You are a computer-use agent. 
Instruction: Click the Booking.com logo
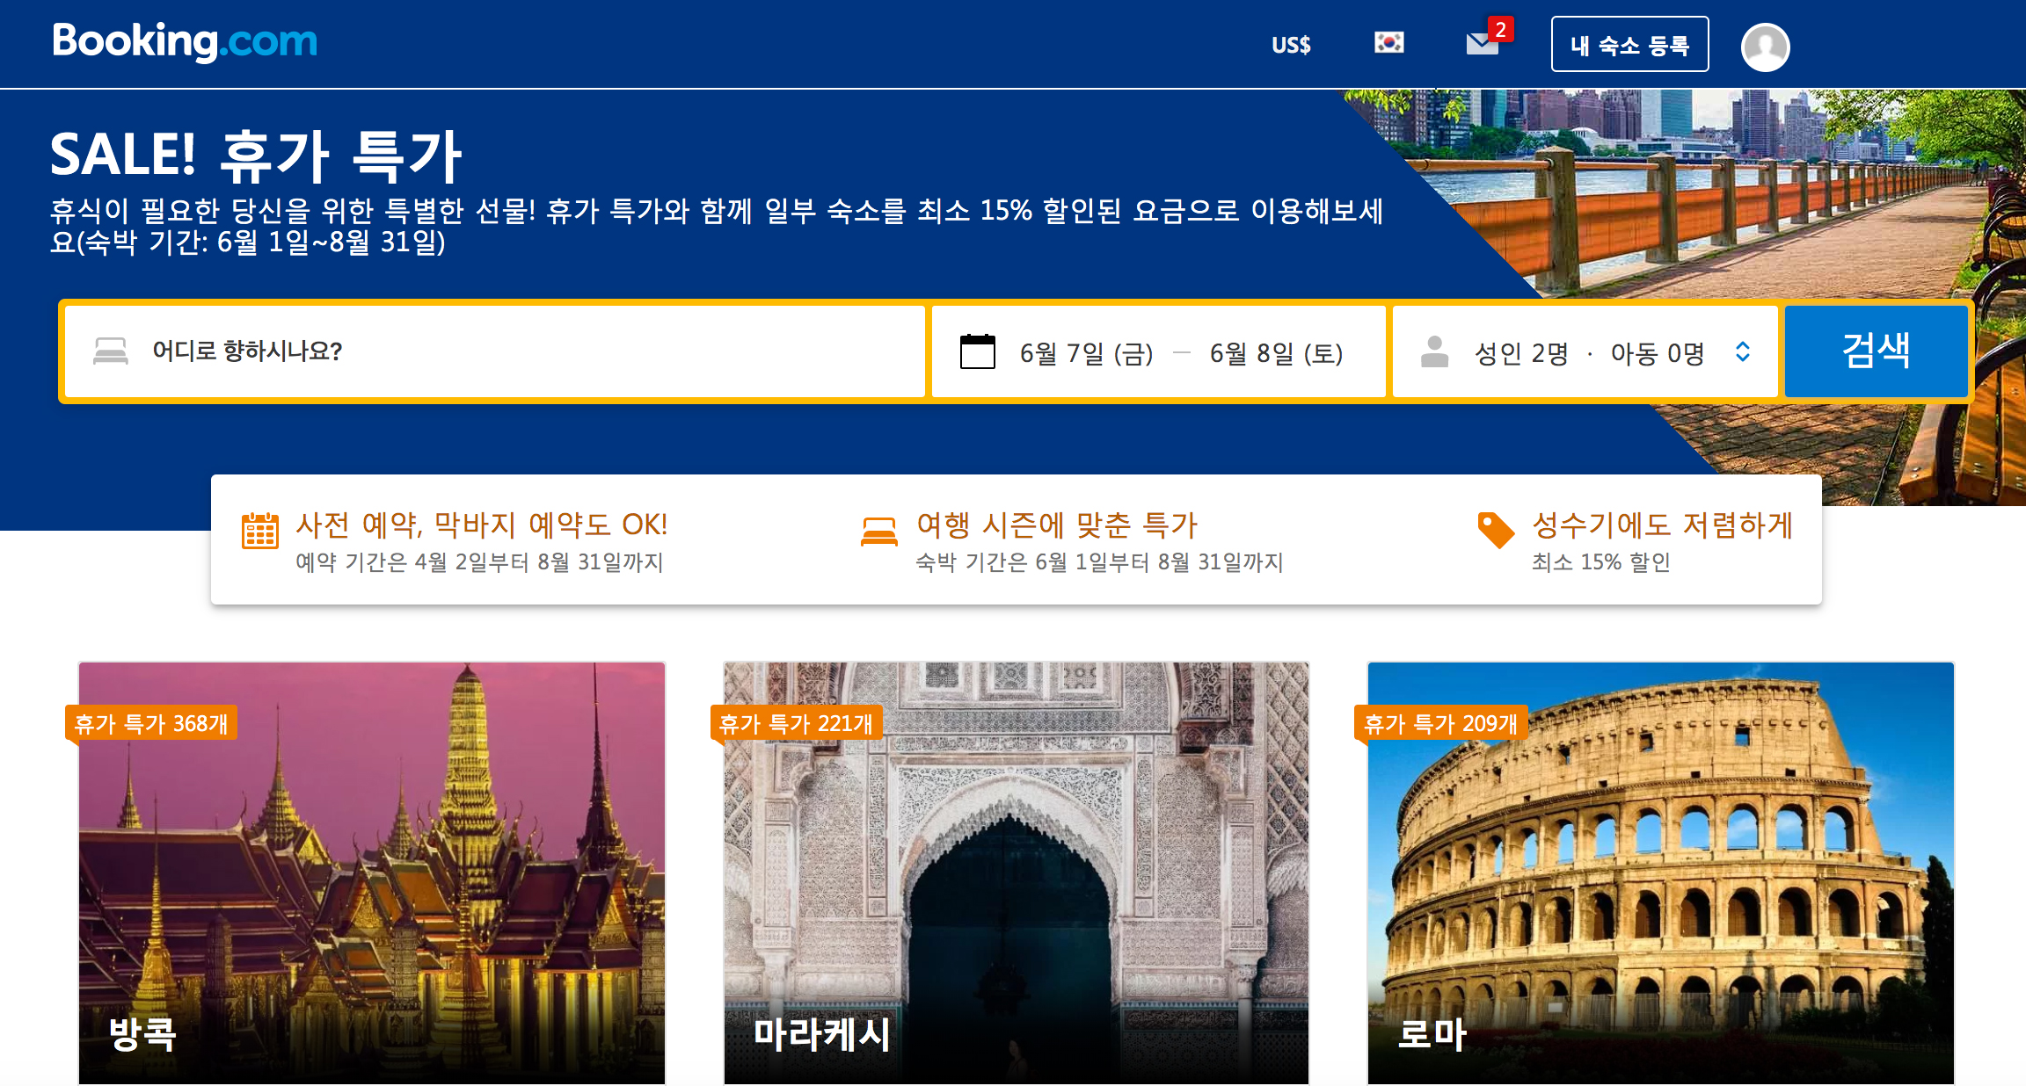pyautogui.click(x=185, y=41)
